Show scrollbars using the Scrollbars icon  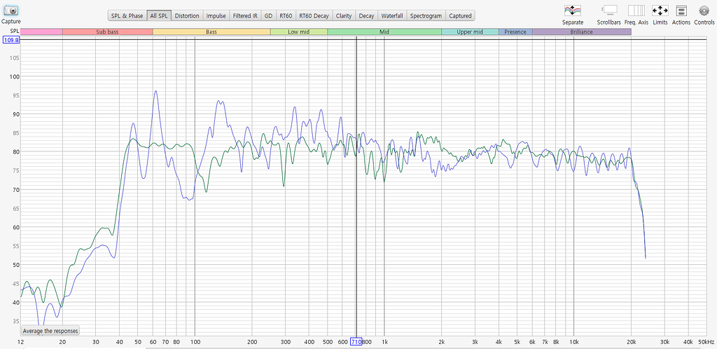pyautogui.click(x=609, y=11)
